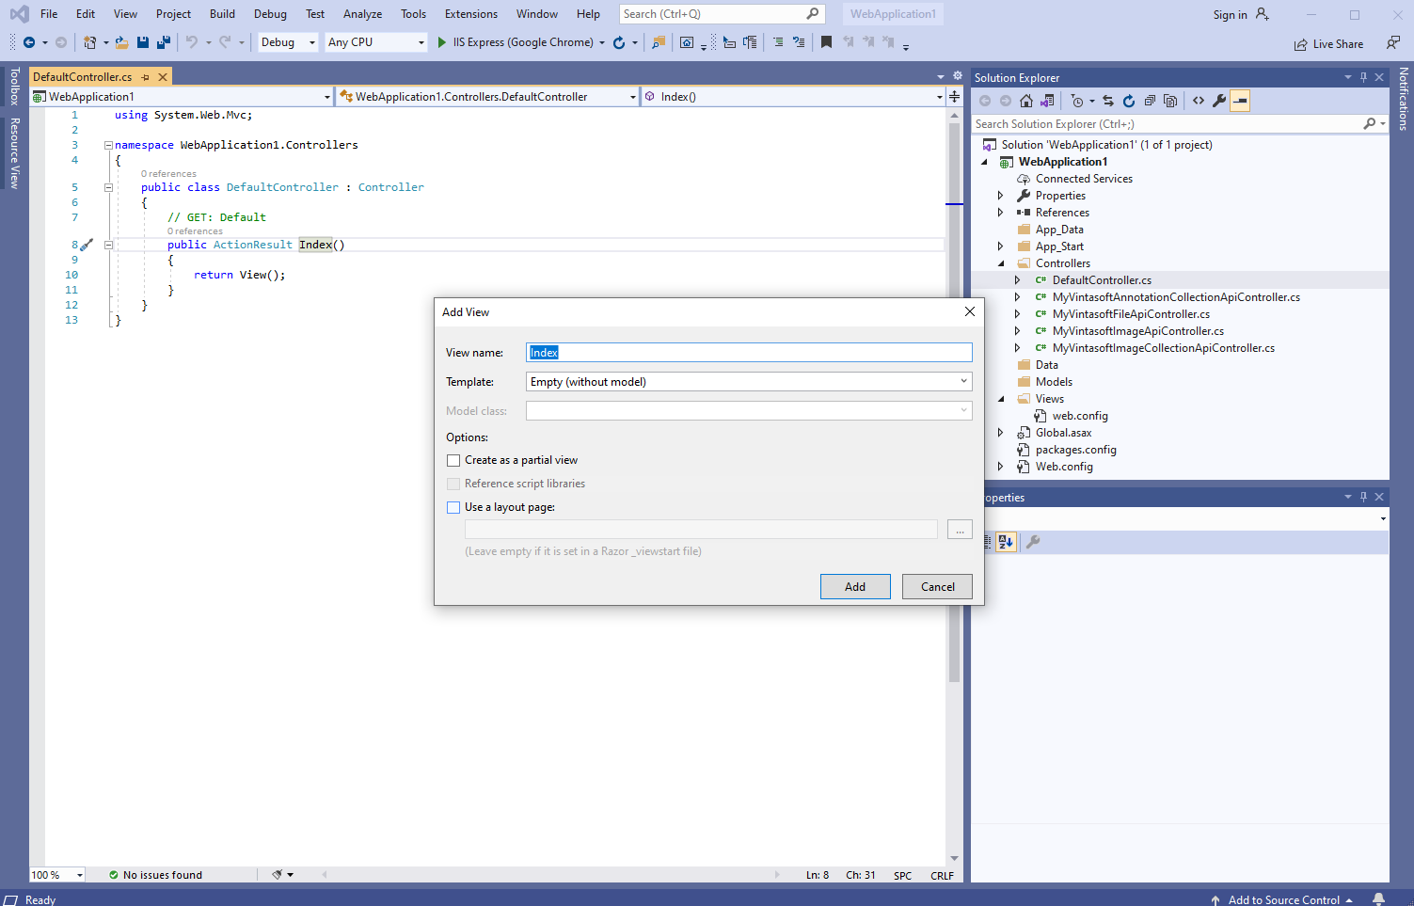Click View Code icon in Solution Explorer

click(1199, 101)
